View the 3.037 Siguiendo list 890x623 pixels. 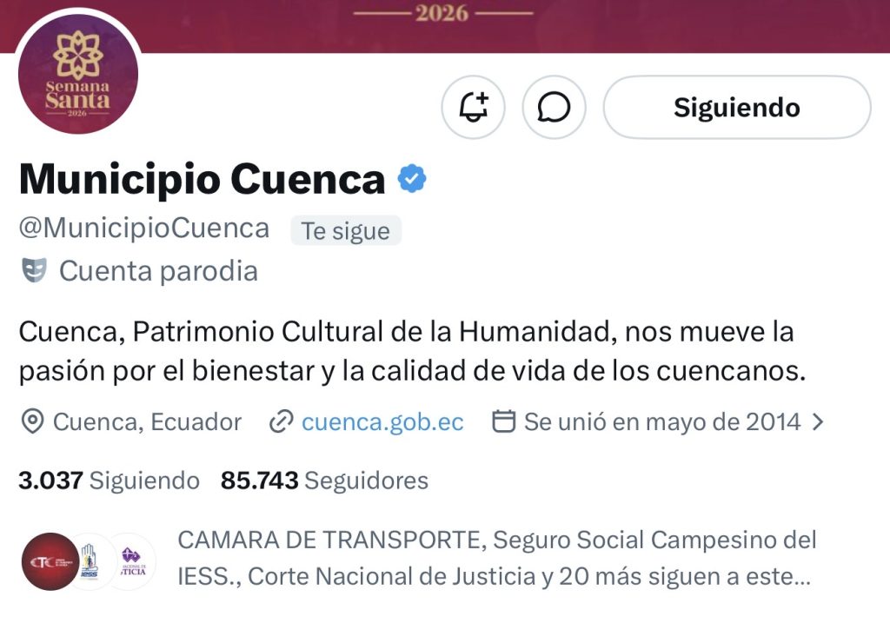pyautogui.click(x=109, y=481)
